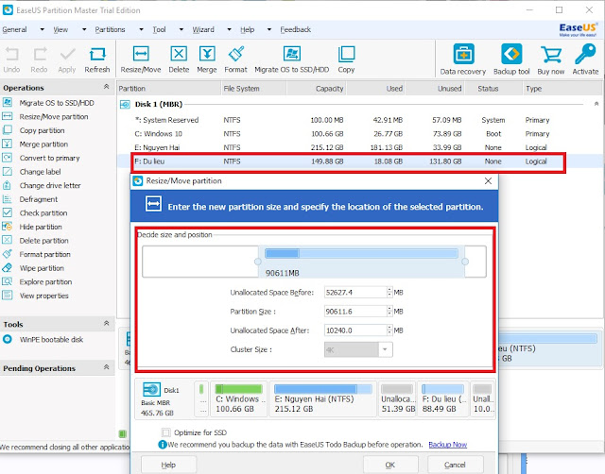The width and height of the screenshot is (605, 474).
Task: Open the View menu dropdown arrow
Action: tap(84, 29)
